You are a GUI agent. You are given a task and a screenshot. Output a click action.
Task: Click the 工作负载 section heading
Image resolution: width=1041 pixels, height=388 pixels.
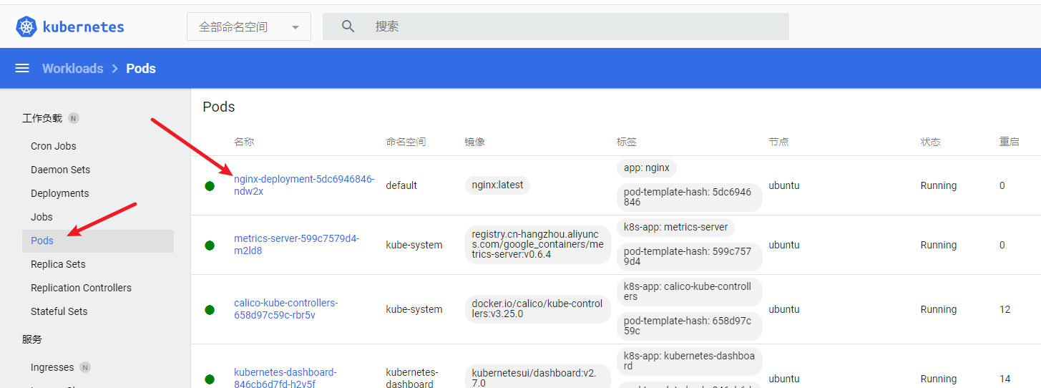[x=42, y=118]
